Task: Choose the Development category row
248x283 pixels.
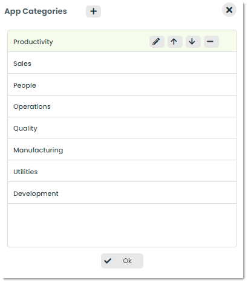Action: tap(122, 193)
